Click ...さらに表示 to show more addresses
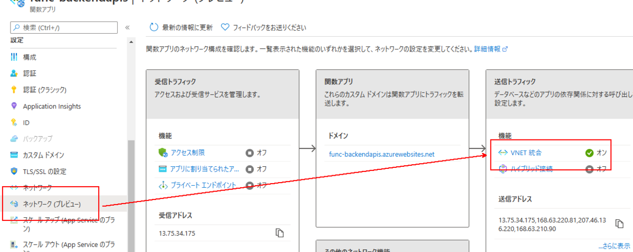Screen dimensions: 633x252 [x=614, y=246]
